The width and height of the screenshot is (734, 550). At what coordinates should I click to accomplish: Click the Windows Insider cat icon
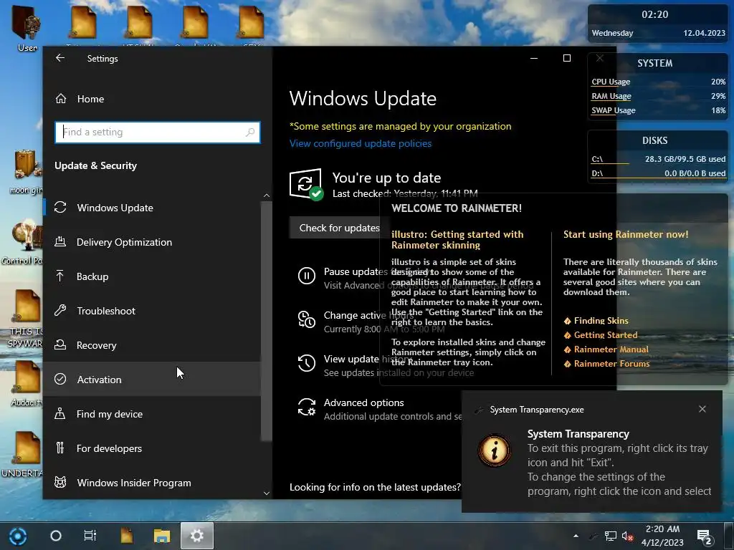pyautogui.click(x=60, y=482)
